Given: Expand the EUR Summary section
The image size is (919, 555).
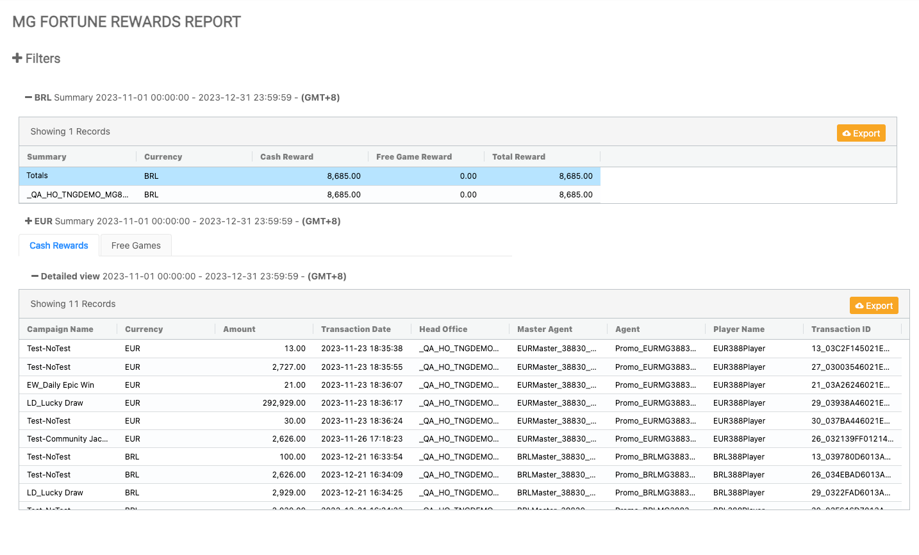Looking at the screenshot, I should (x=29, y=221).
